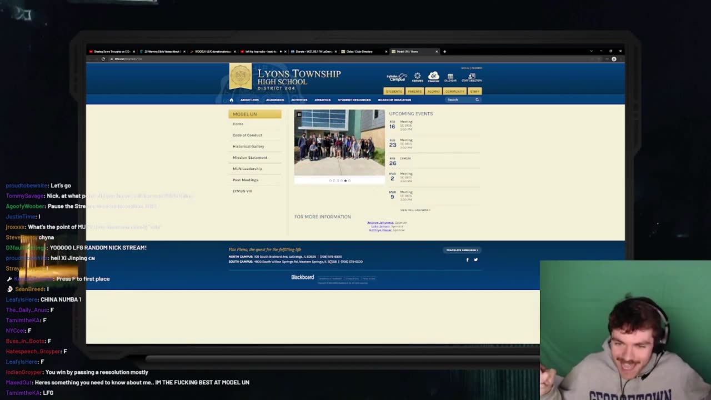Click chat username IndianGroyper

(24, 372)
